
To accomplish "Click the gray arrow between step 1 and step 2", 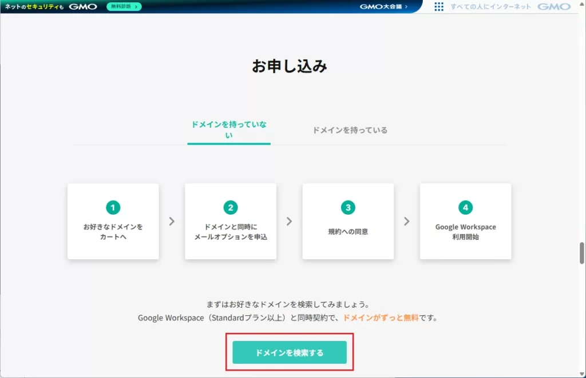I will coord(171,222).
